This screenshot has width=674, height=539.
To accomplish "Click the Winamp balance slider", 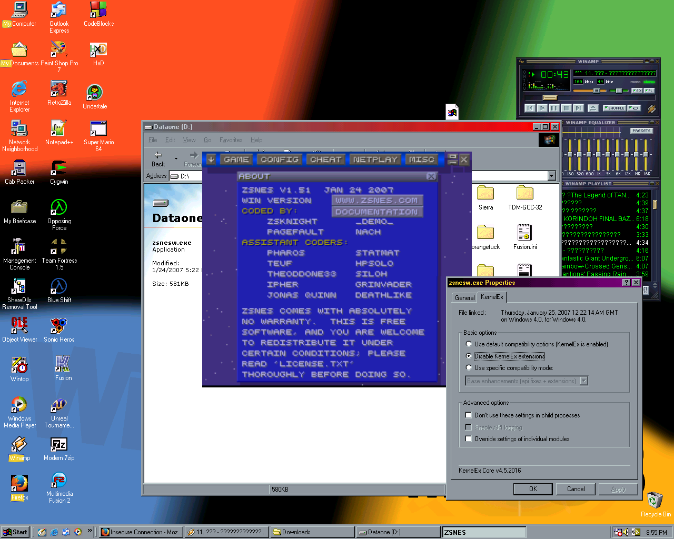I will click(619, 91).
